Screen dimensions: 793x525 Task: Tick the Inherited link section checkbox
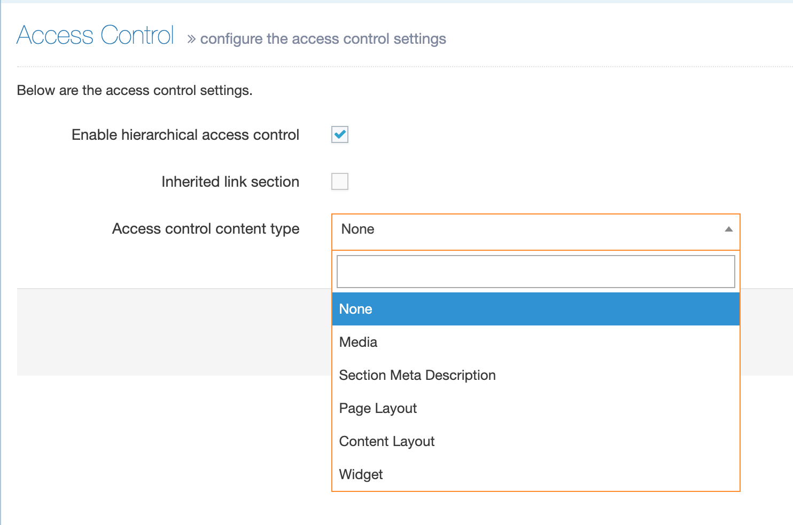(x=340, y=181)
